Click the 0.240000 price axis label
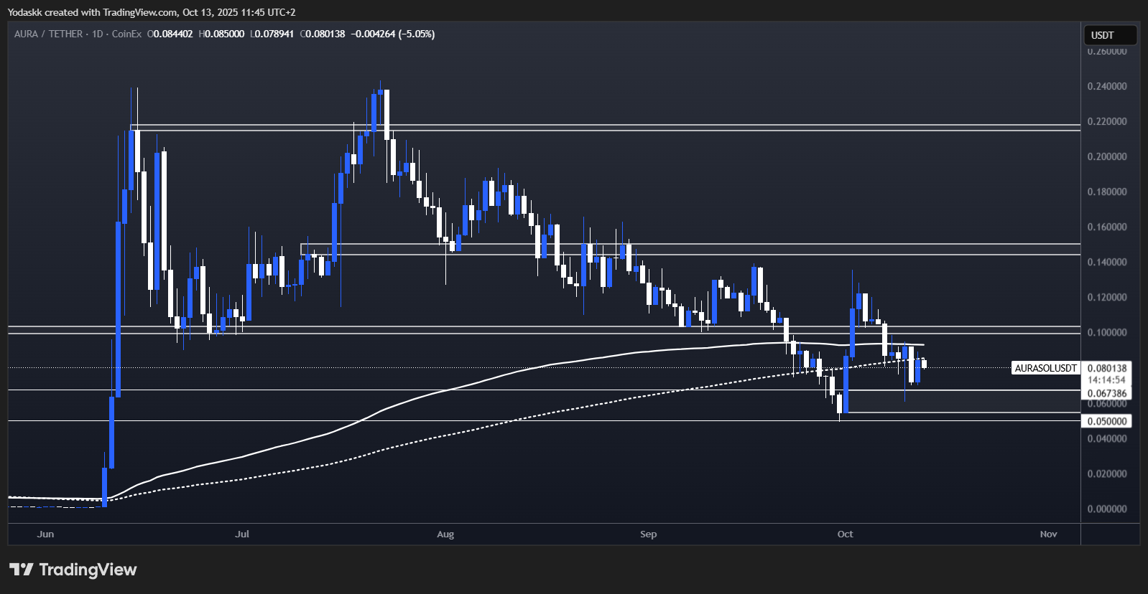This screenshot has height=594, width=1148. 1106,86
